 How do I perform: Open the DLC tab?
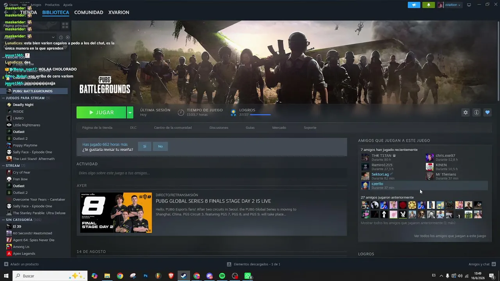click(133, 128)
